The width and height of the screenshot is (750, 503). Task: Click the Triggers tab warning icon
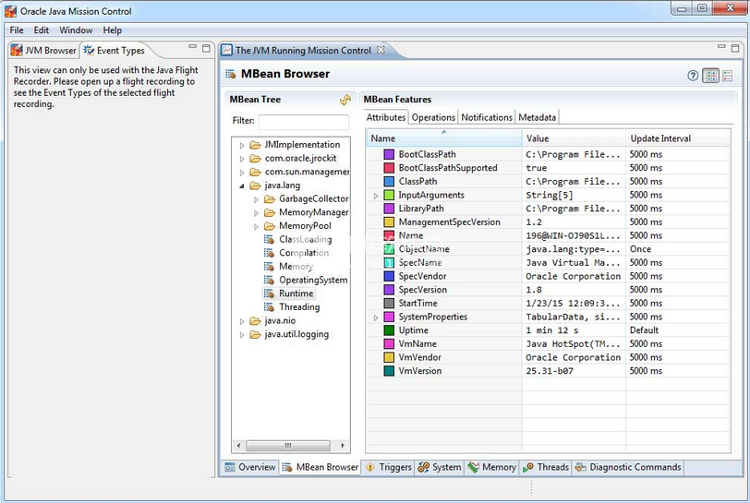(370, 468)
